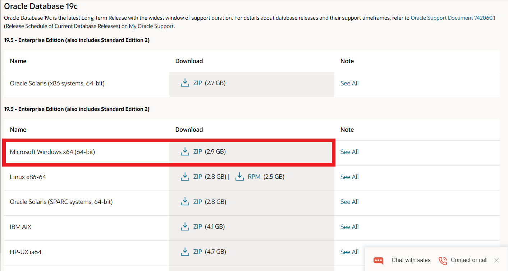The image size is (508, 271).
Task: Select Oracle Solaris (x86 systems, 64-bit) text
Action: pos(57,83)
